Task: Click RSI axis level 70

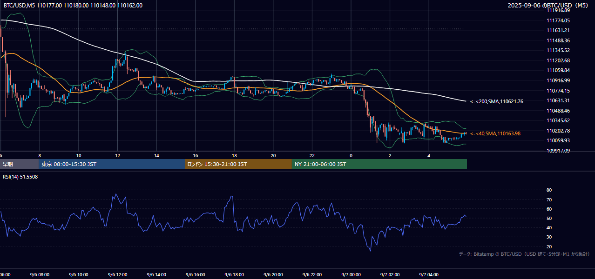Action: [549, 199]
